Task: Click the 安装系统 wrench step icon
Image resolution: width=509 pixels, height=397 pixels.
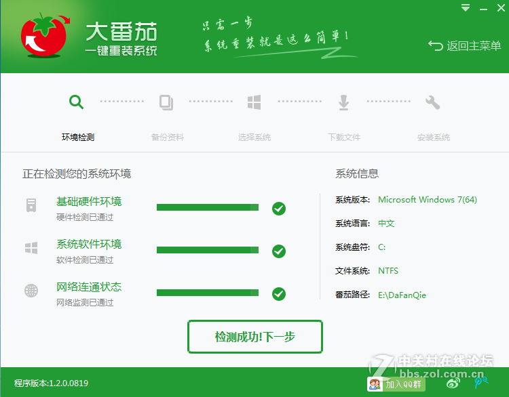Action: tap(432, 102)
